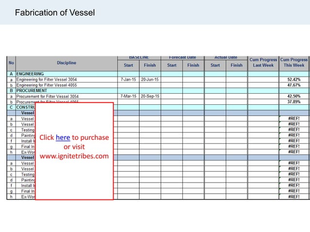
Task: Select the "Forecast Date" group header
Action: 183,57
